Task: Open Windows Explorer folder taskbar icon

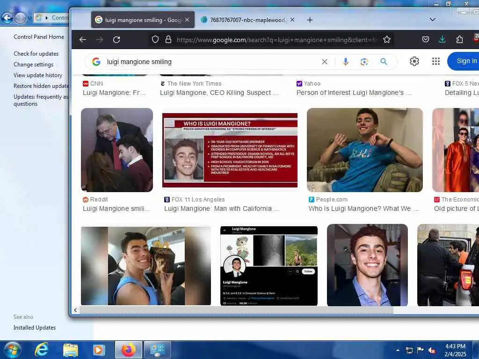Action: (x=70, y=350)
